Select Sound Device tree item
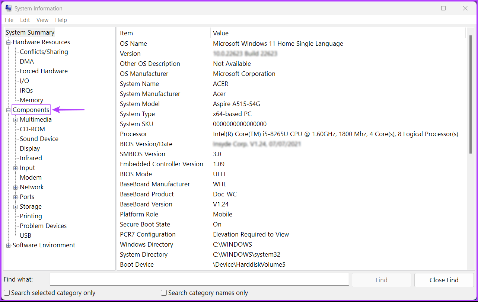The width and height of the screenshot is (478, 302). pos(39,139)
